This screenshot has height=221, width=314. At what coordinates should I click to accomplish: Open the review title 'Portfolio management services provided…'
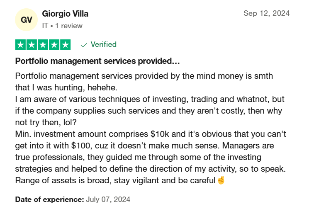coord(97,61)
